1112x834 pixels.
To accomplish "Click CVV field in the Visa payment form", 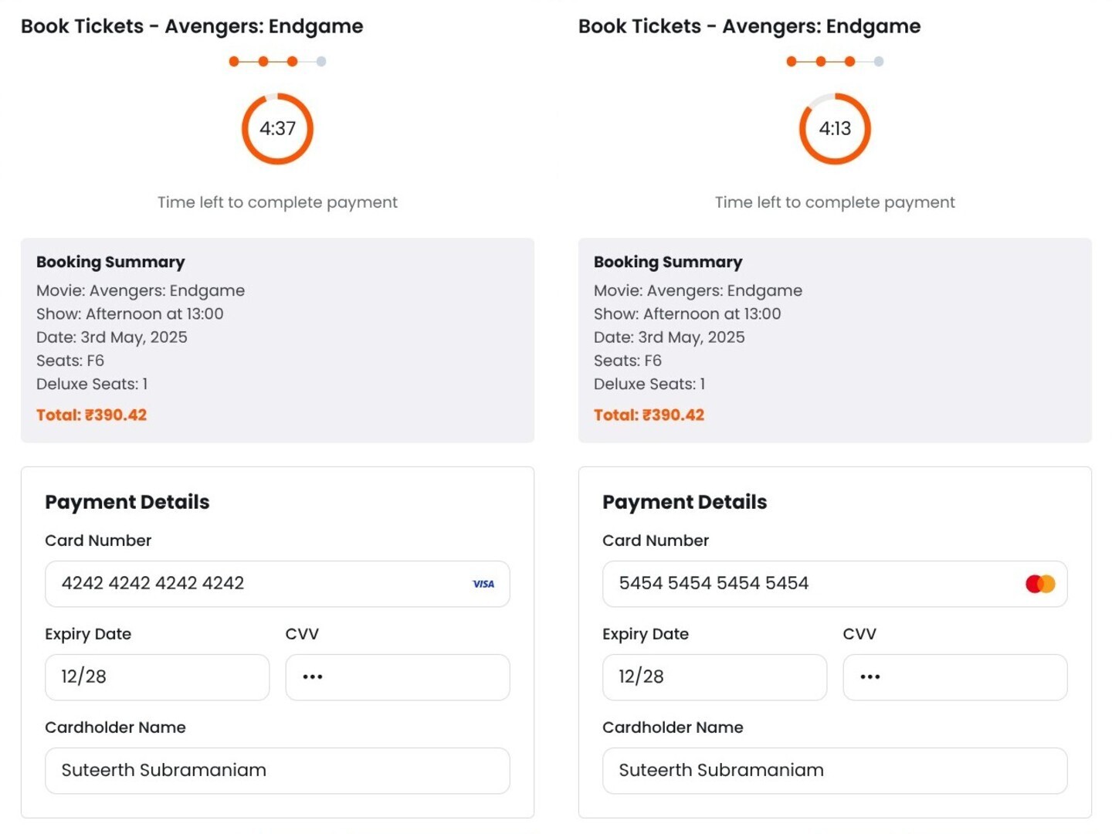I will point(398,677).
